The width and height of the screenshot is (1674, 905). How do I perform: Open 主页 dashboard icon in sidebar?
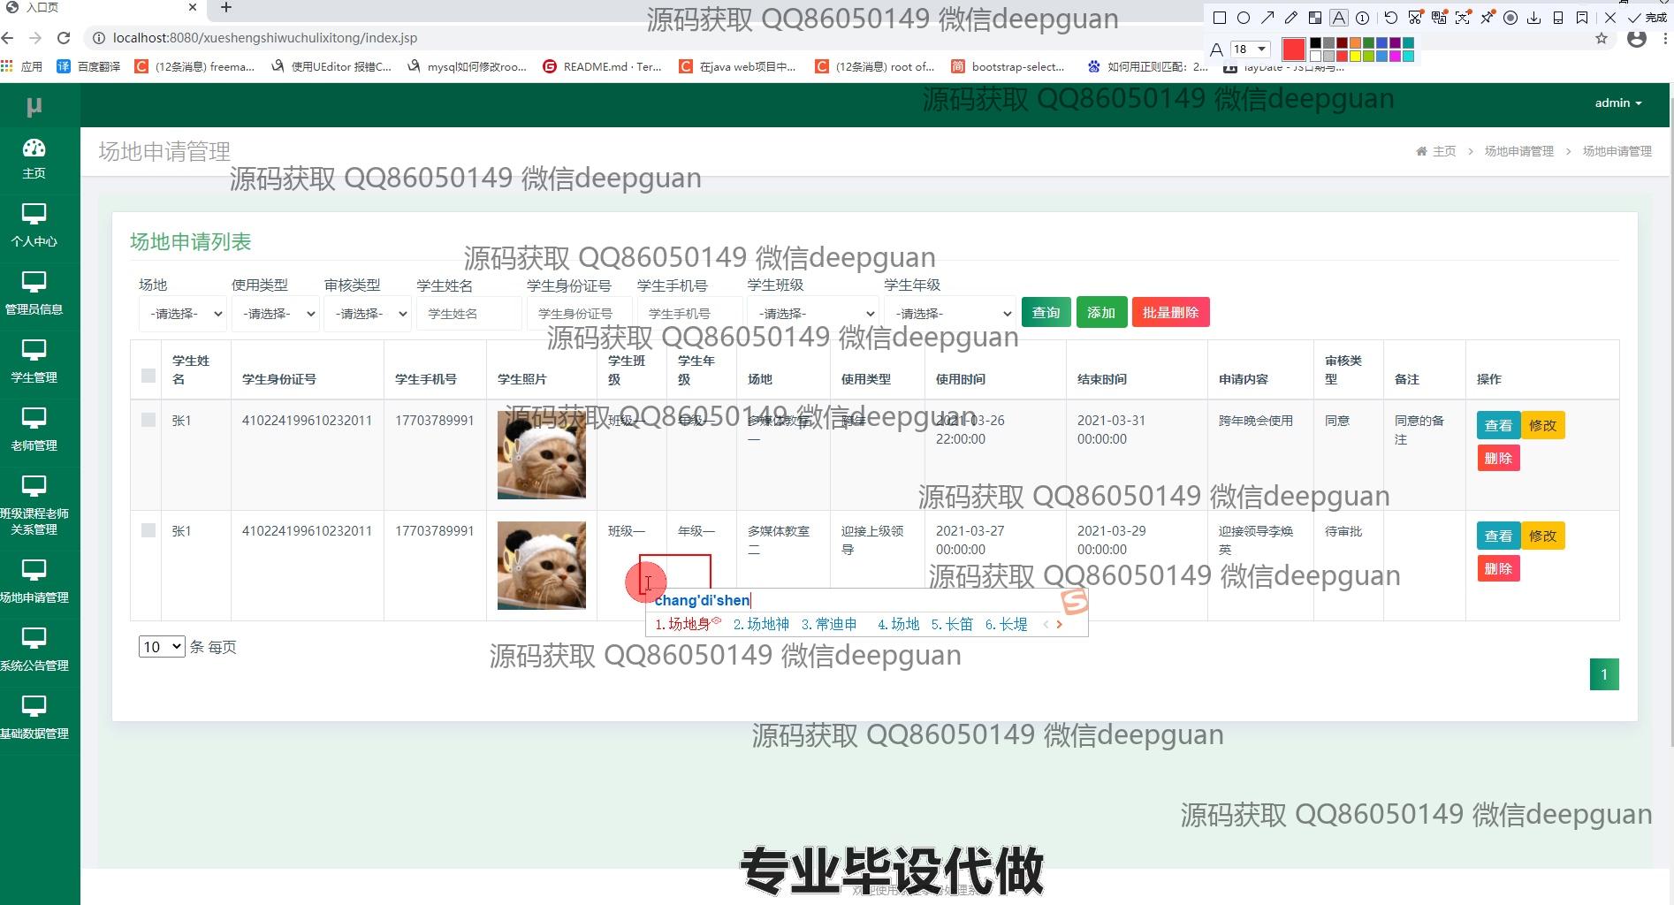[x=34, y=158]
